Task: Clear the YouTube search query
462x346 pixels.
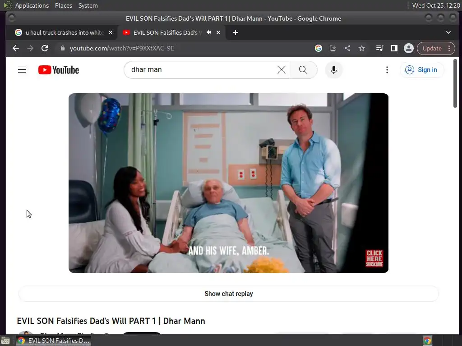Action: pos(282,70)
